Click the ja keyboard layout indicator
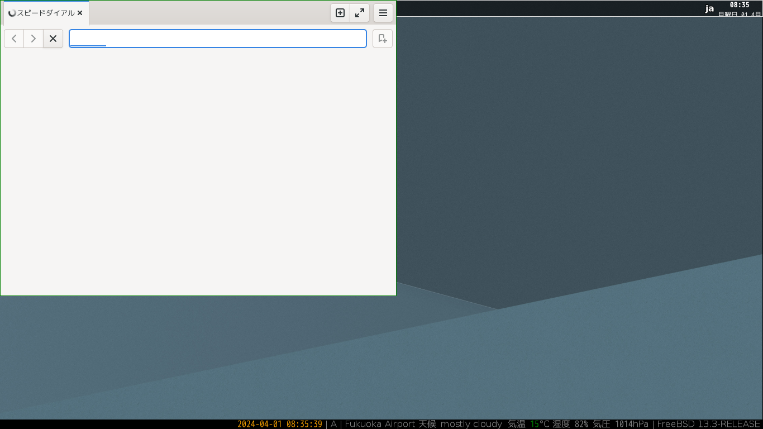The height and width of the screenshot is (429, 763). click(x=709, y=8)
